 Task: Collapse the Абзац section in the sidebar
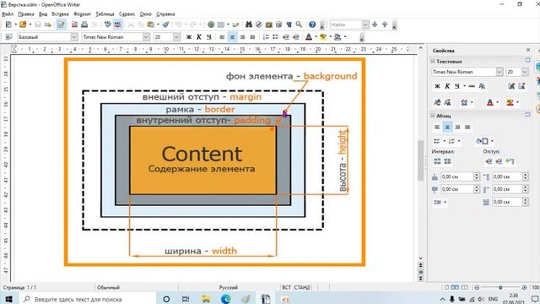(433, 116)
